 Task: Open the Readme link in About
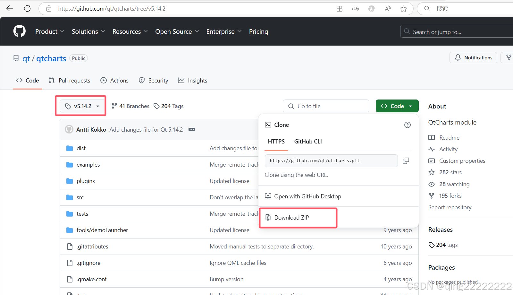[x=444, y=138]
